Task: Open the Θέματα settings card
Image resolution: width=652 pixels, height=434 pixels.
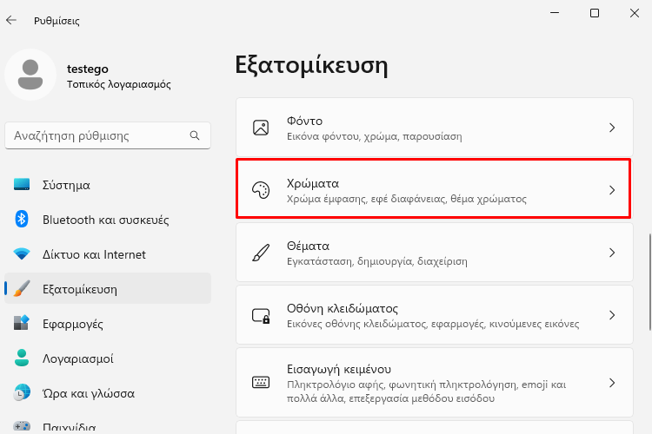Action: (x=435, y=253)
